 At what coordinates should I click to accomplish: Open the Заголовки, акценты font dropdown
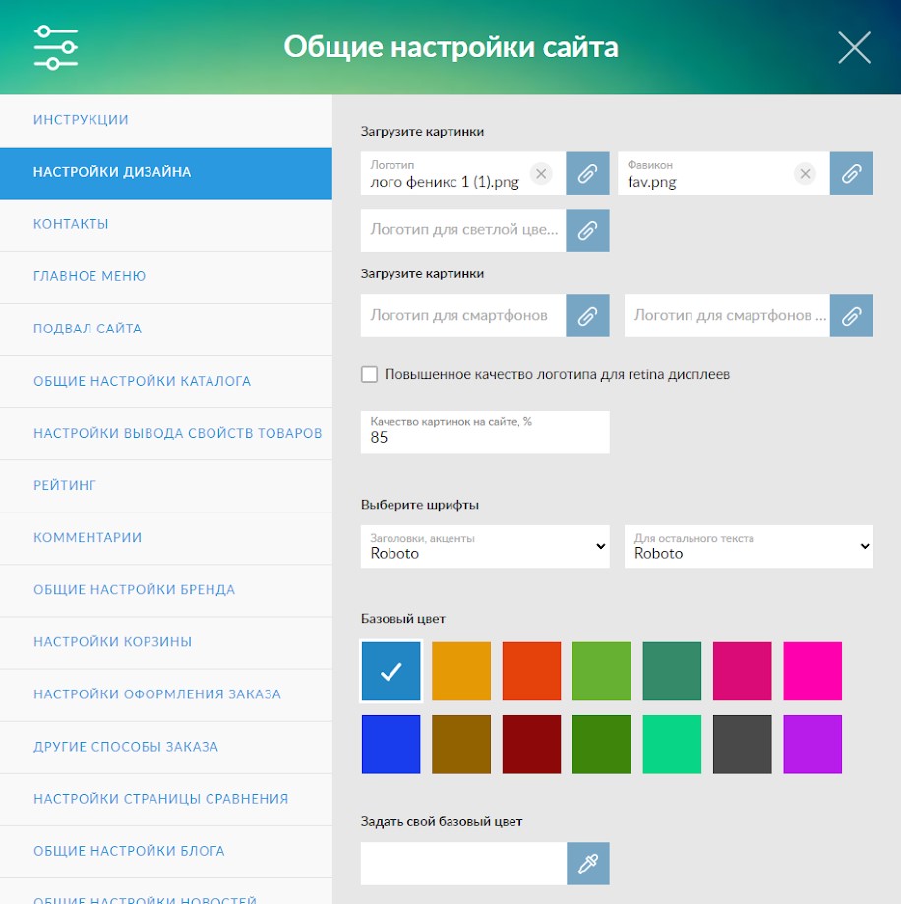tap(485, 546)
